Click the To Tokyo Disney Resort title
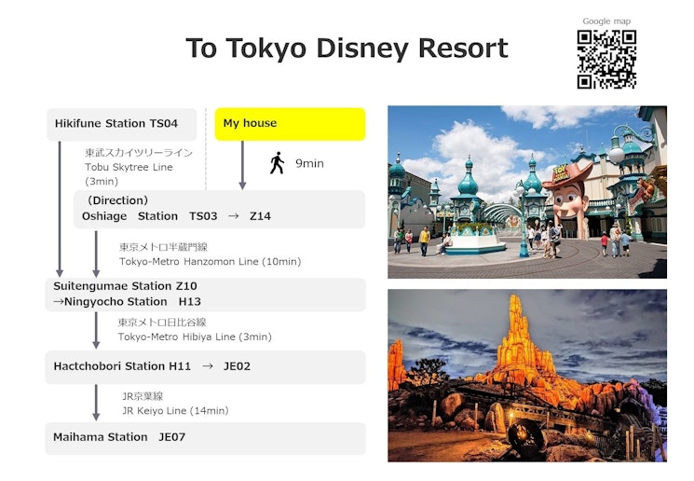The width and height of the screenshot is (694, 481). point(347,48)
